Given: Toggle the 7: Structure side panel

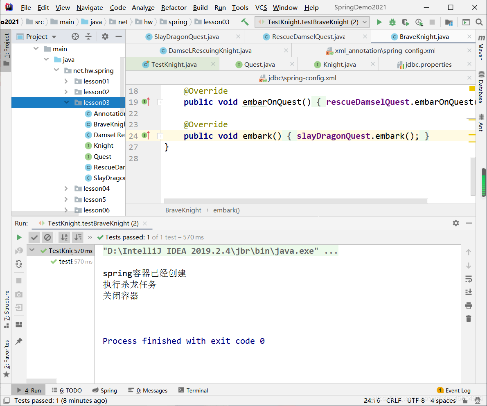Looking at the screenshot, I should point(6,309).
